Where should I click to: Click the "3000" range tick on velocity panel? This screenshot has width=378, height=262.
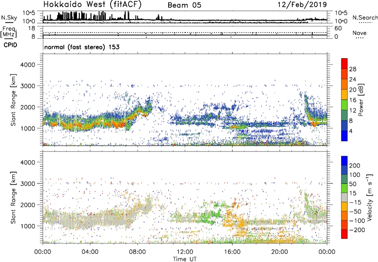coord(27,183)
